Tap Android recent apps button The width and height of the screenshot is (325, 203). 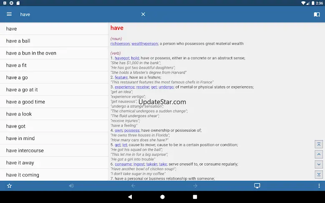point(195,197)
